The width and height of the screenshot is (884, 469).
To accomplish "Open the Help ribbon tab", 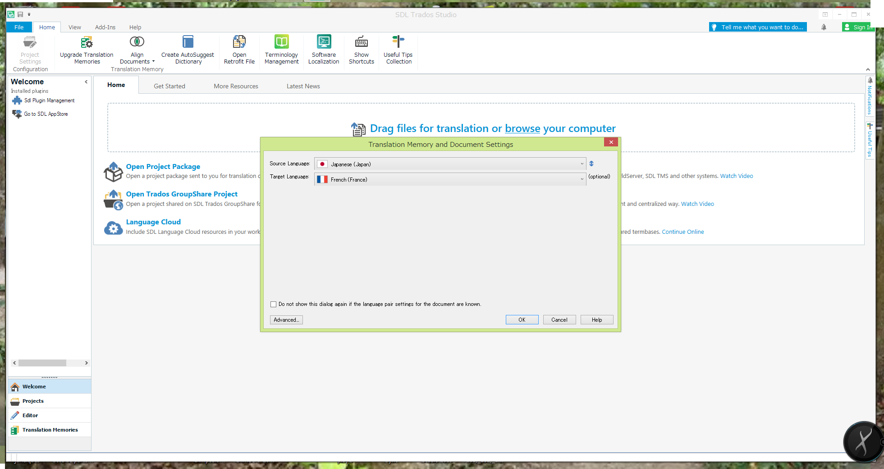I will pos(135,27).
